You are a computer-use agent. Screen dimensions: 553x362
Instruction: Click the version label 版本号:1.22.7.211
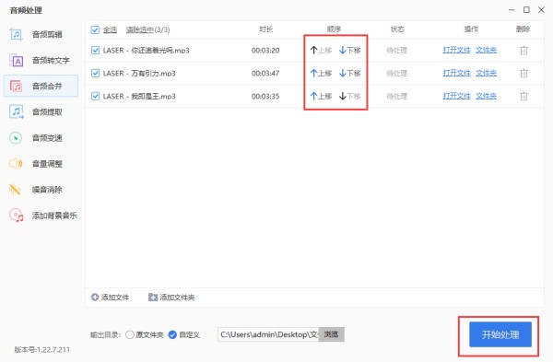[x=42, y=350]
